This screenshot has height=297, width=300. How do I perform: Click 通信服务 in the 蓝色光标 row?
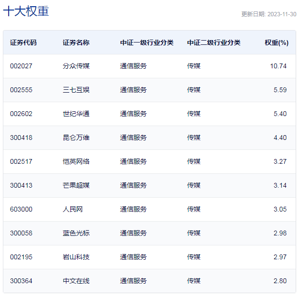[x=133, y=233]
